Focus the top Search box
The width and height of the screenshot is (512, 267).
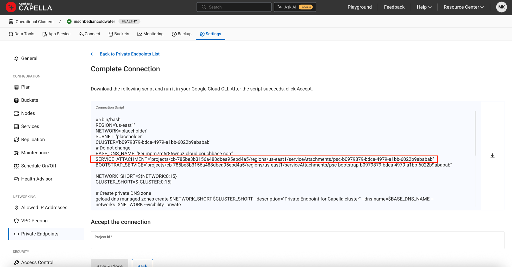point(234,7)
